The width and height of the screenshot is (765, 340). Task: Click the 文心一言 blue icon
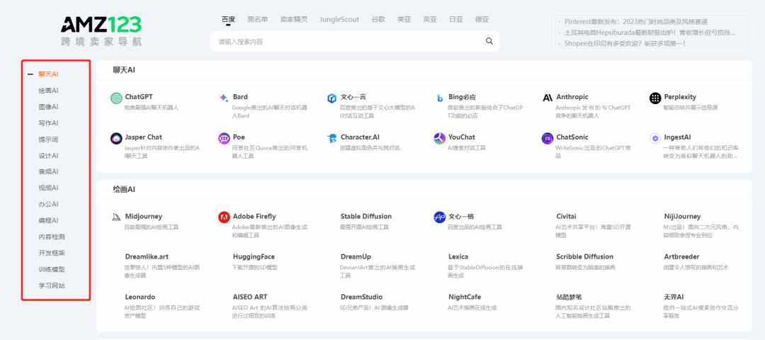click(331, 98)
